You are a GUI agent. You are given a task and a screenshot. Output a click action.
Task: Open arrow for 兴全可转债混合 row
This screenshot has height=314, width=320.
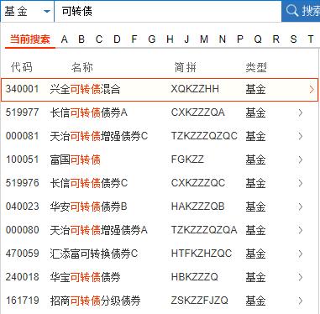(312, 90)
